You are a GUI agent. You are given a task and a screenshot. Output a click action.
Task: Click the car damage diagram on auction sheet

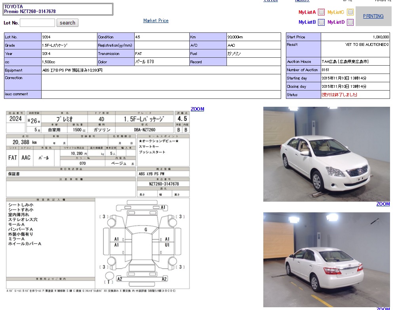(x=143, y=243)
